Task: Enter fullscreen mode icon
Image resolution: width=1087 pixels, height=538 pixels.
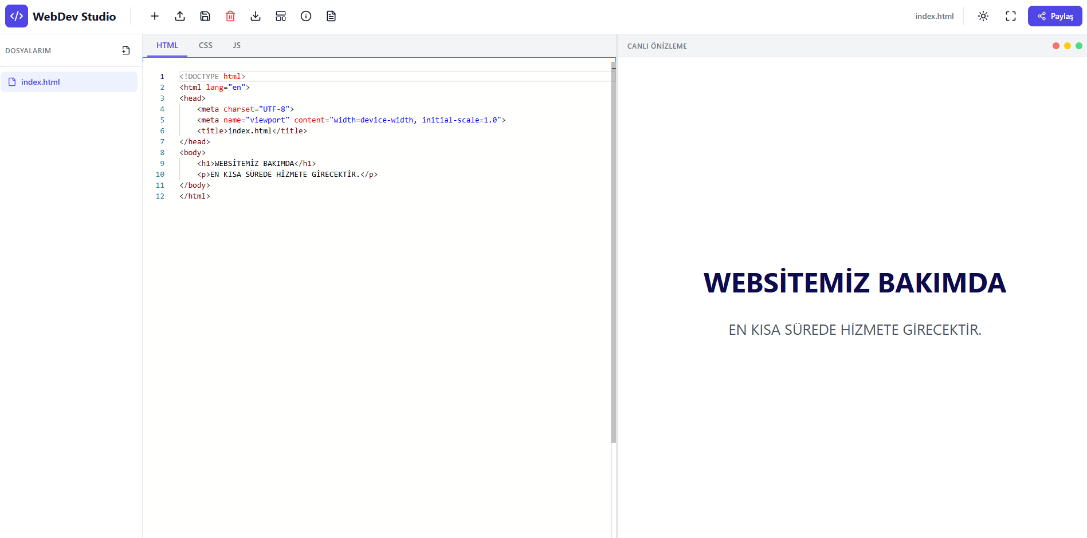Action: (1011, 16)
